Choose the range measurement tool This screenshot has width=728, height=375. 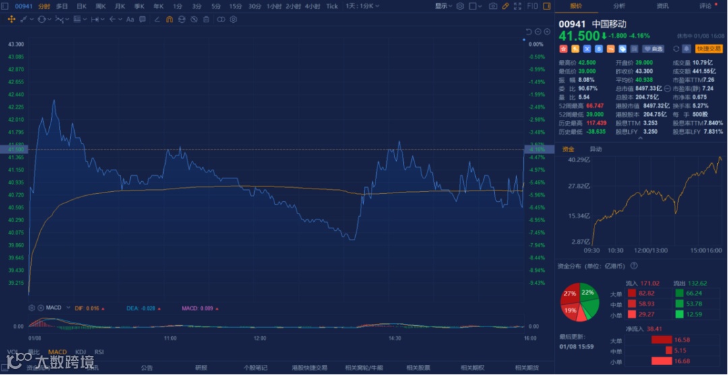coord(95,20)
